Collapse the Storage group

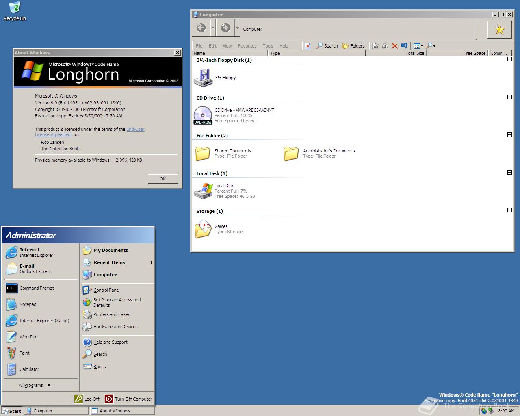(x=509, y=210)
